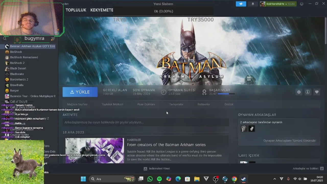The height and width of the screenshot is (184, 327).
Task: Open OBS Studio from the taskbar
Action: coord(216,179)
